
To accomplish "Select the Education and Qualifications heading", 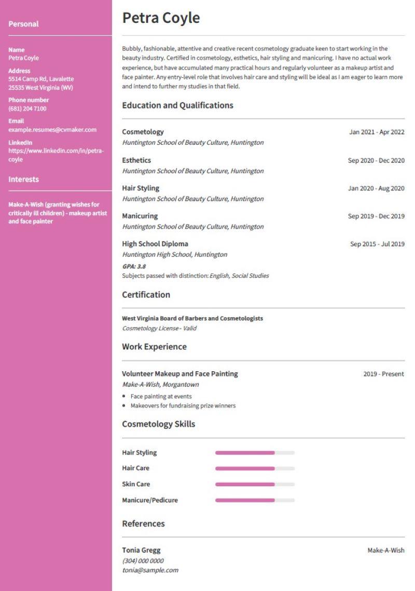I will [x=177, y=105].
